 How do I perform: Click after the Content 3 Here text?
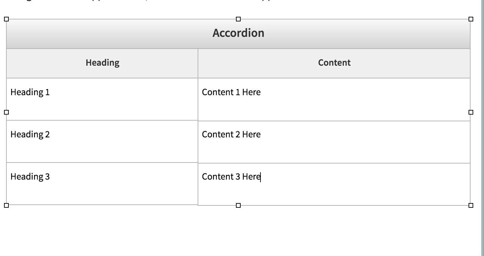(261, 177)
